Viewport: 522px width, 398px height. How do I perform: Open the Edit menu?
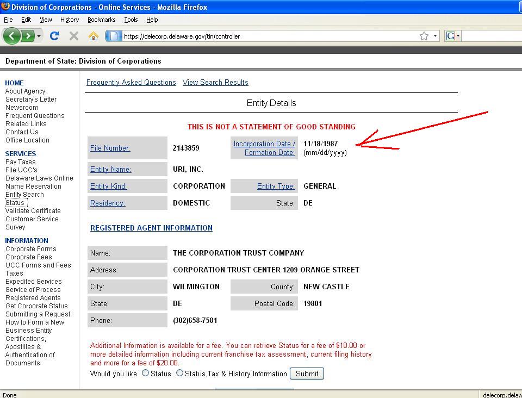pyautogui.click(x=26, y=20)
